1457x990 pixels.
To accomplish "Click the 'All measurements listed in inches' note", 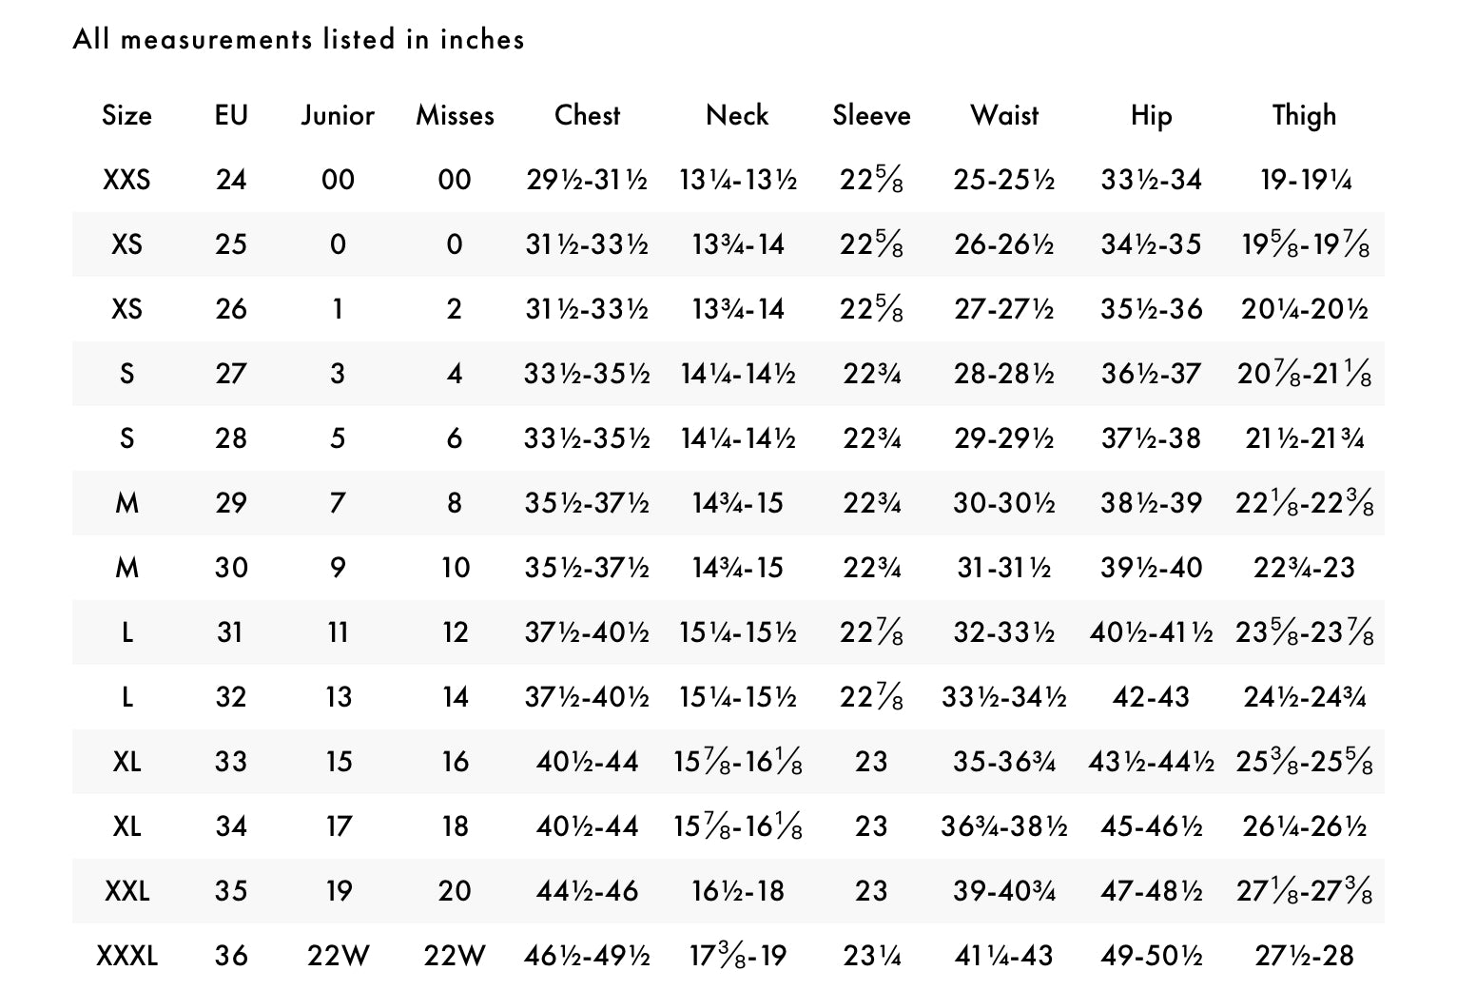I will click(299, 39).
